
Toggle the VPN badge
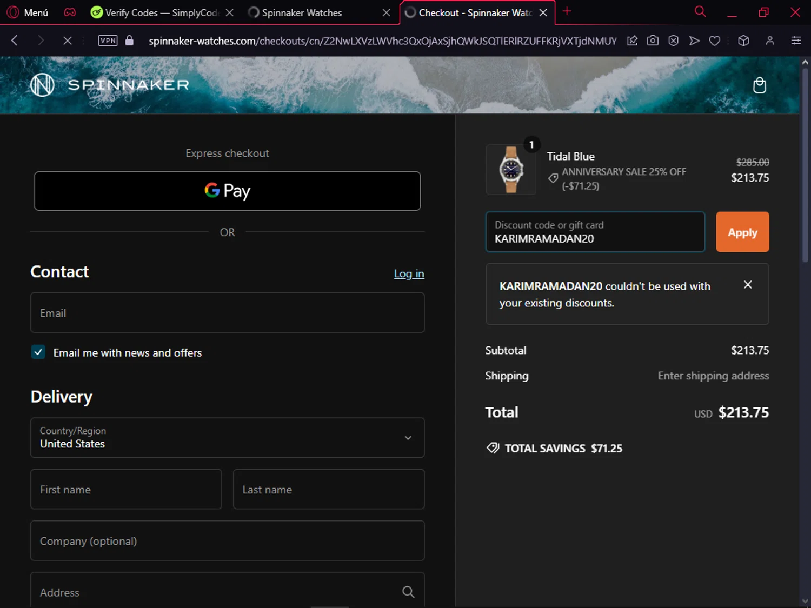tap(108, 41)
